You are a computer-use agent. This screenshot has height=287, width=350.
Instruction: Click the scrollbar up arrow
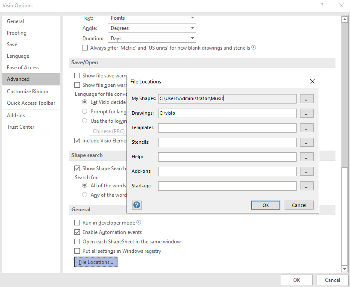coord(344,19)
